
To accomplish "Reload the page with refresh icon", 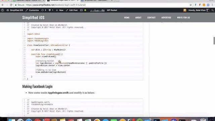I will coord(11,5).
